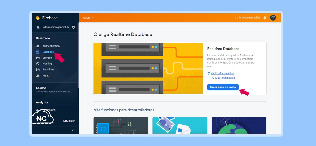Click the lightbulb icon beside Más información
This screenshot has width=316, height=146.
point(213,78)
